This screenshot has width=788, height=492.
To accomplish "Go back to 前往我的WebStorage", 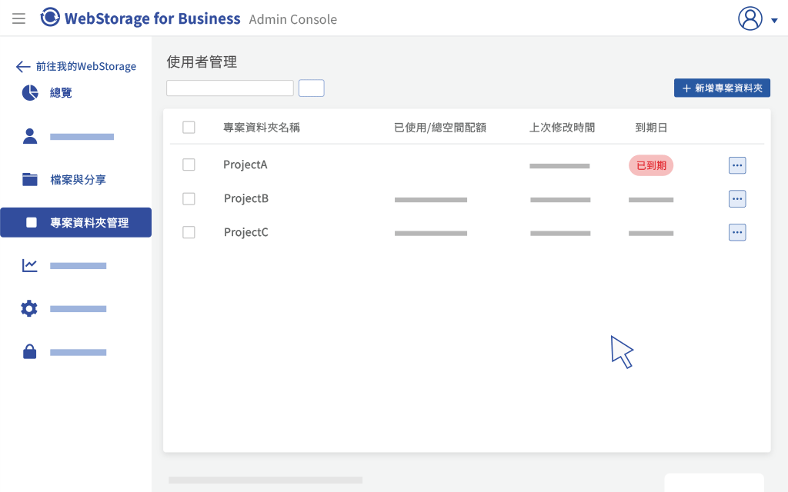I will pos(76,66).
